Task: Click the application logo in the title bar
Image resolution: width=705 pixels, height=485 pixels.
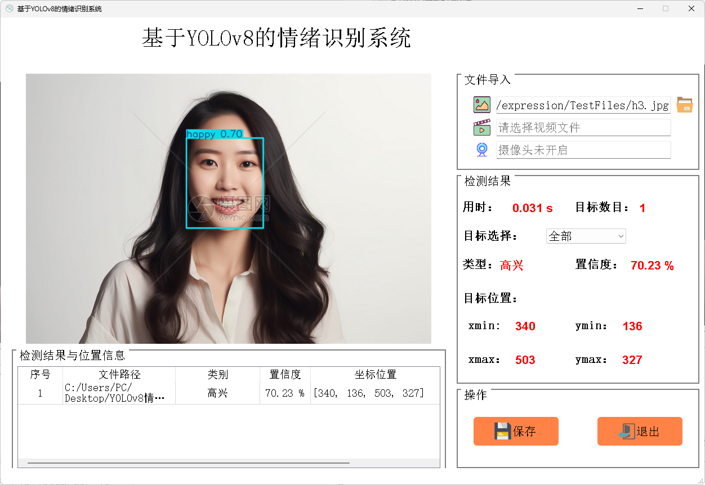Action: coord(9,8)
